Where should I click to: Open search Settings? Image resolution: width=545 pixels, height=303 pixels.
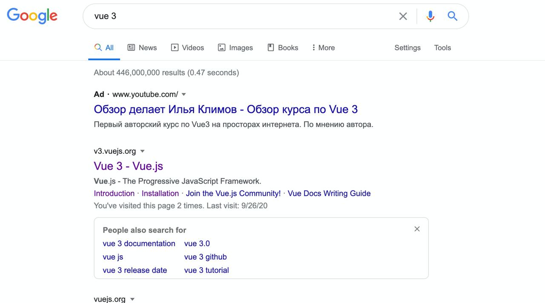(x=407, y=48)
